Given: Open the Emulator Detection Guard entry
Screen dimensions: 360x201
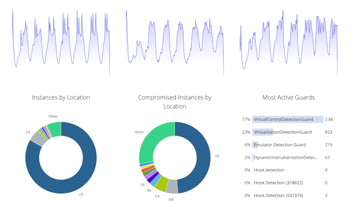Looking at the screenshot, I should (287, 145).
